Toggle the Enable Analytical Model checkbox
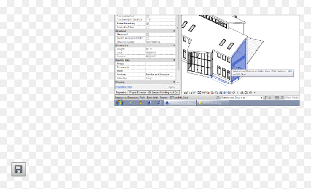Image resolution: width=311 pixels, height=189 pixels. [148, 38]
